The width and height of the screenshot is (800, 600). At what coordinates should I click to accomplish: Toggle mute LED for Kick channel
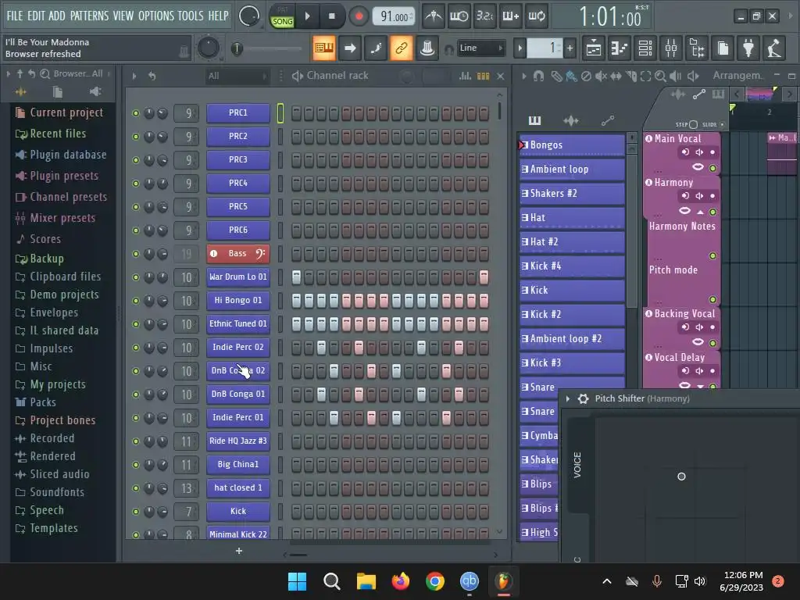(136, 511)
